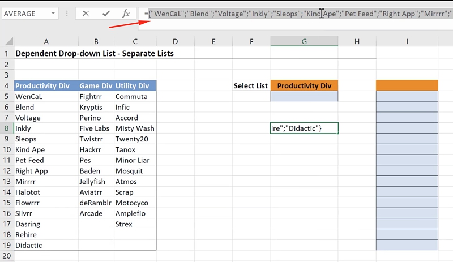Click the Game Div header cell

click(x=96, y=86)
